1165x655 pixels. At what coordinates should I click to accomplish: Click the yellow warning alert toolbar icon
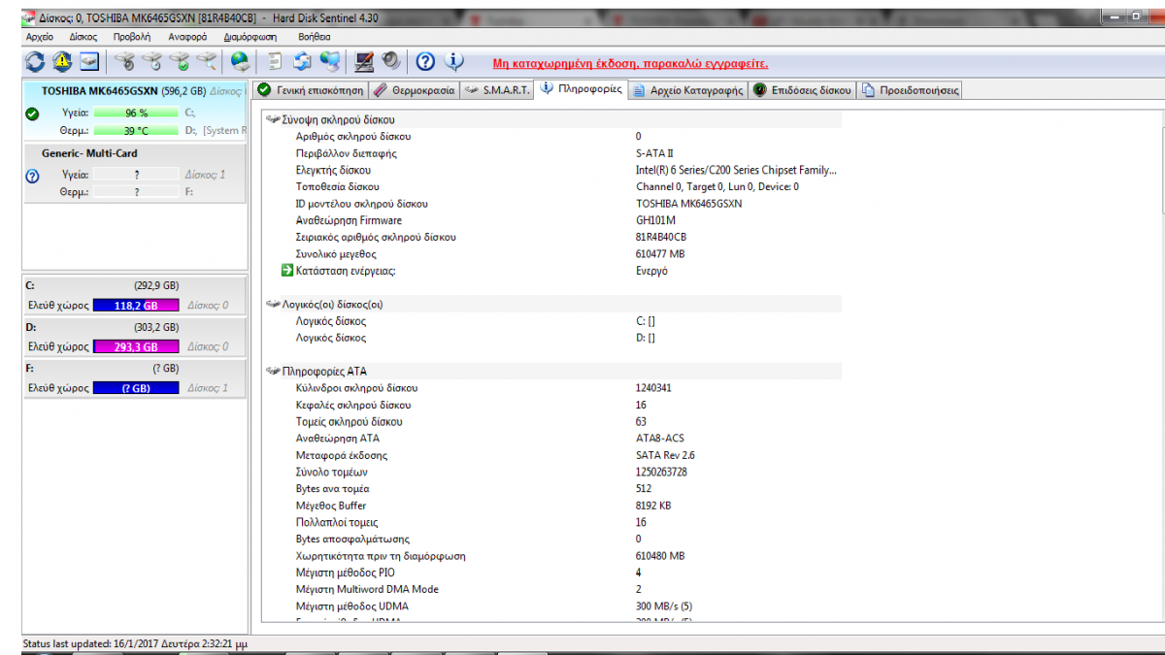(62, 61)
